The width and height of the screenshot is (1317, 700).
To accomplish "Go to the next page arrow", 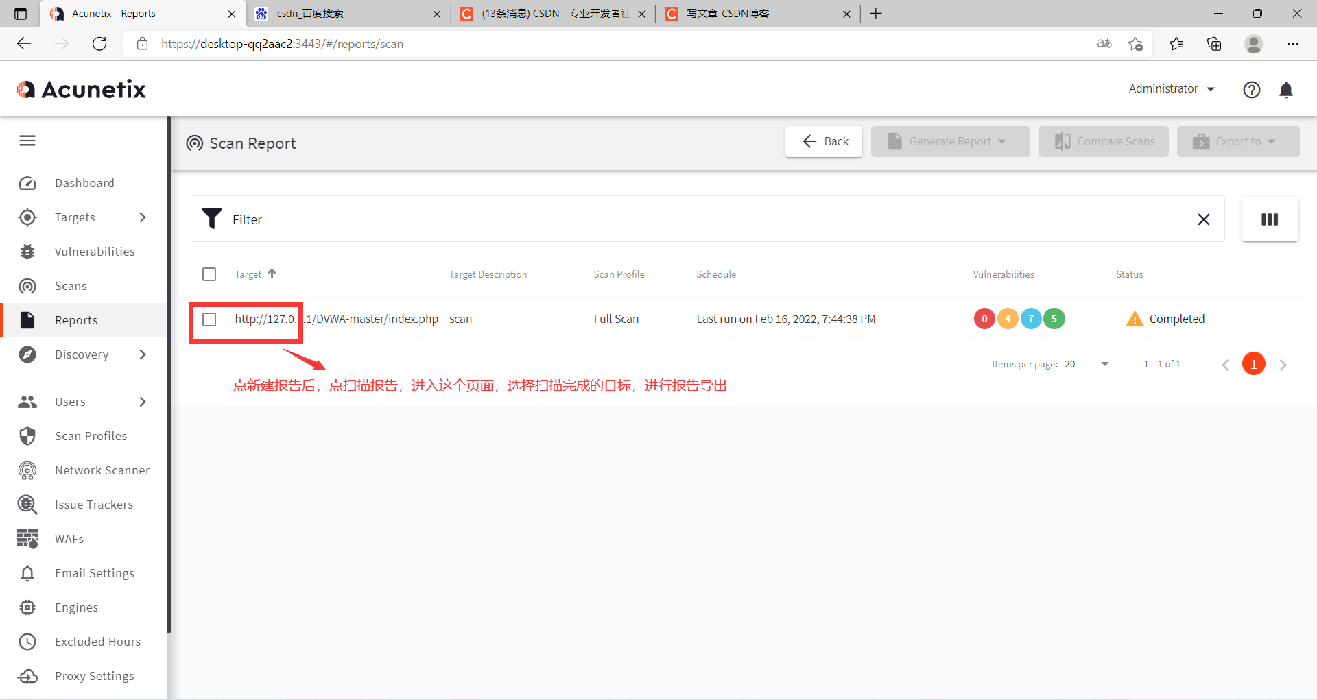I will pos(1283,365).
